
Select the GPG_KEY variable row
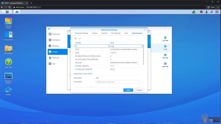pos(108,63)
